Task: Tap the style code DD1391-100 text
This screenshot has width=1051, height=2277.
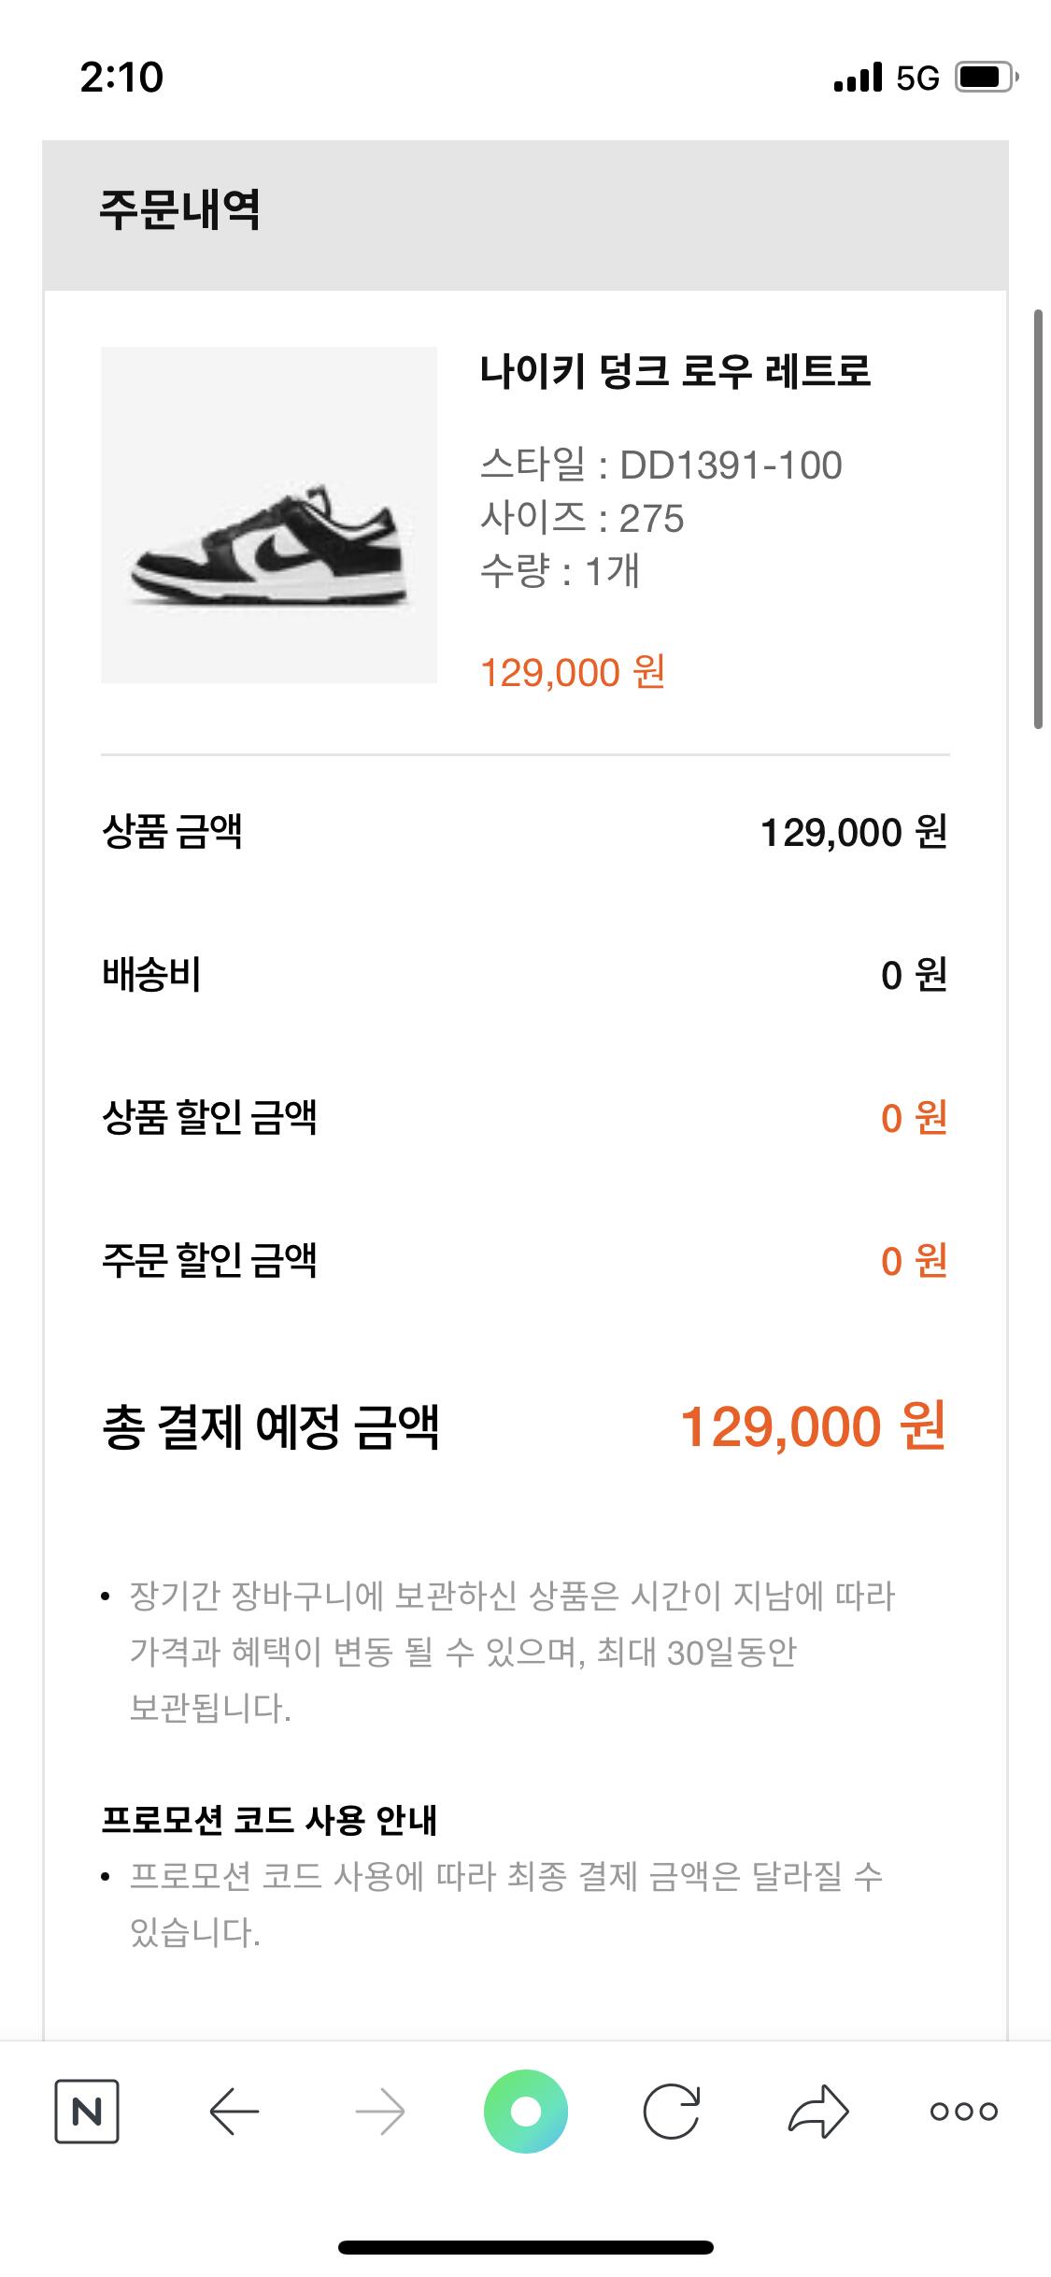Action: 731,465
